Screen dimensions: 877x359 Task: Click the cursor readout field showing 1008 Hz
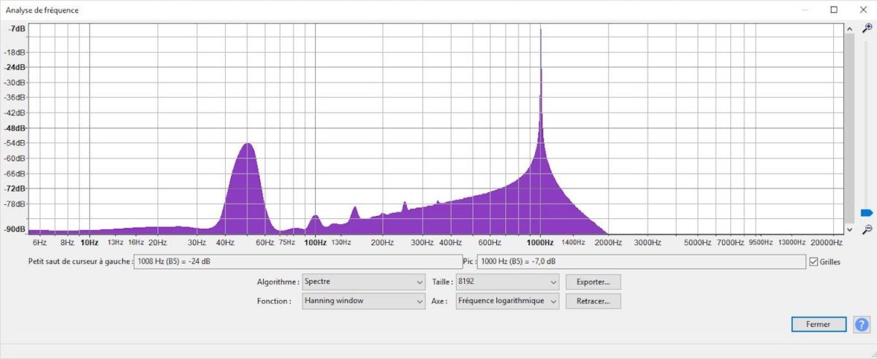click(297, 261)
